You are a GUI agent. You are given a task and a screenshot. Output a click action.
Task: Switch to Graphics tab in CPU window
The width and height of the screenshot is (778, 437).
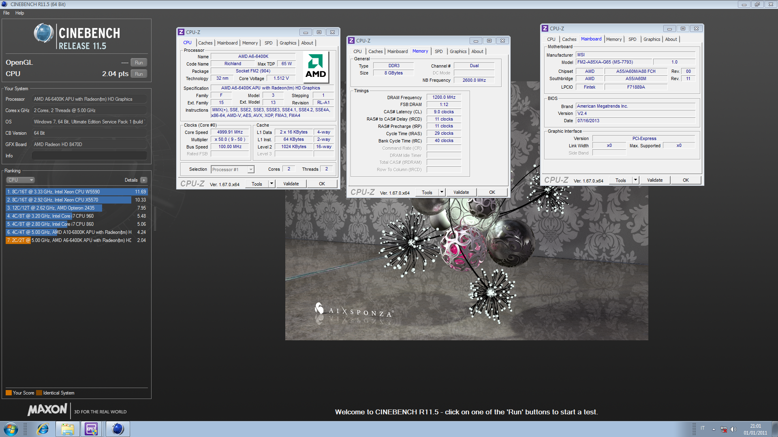point(288,43)
